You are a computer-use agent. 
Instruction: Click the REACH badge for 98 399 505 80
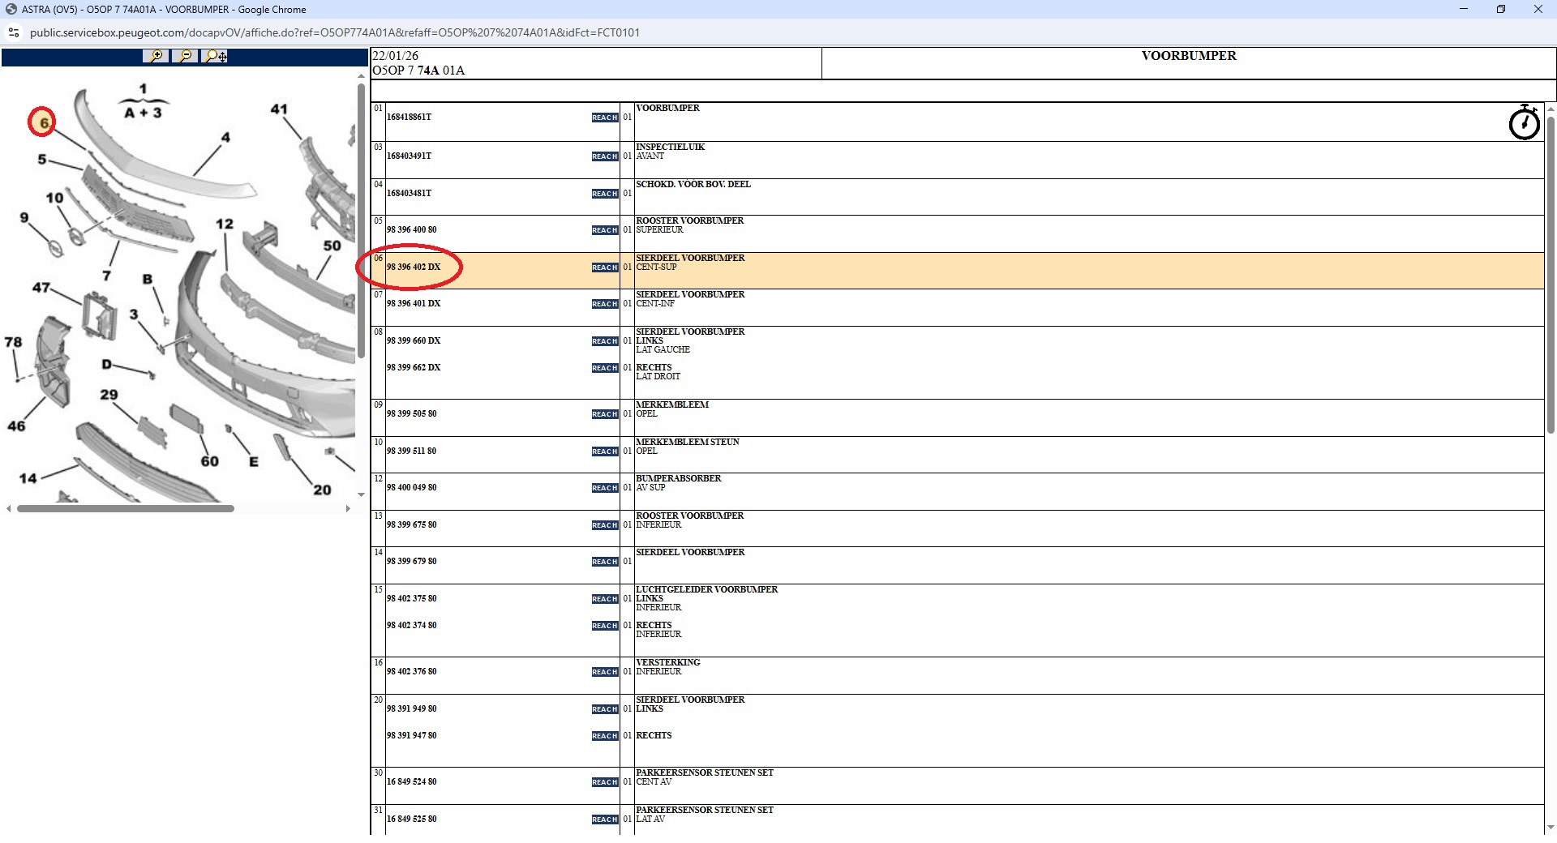pos(604,414)
